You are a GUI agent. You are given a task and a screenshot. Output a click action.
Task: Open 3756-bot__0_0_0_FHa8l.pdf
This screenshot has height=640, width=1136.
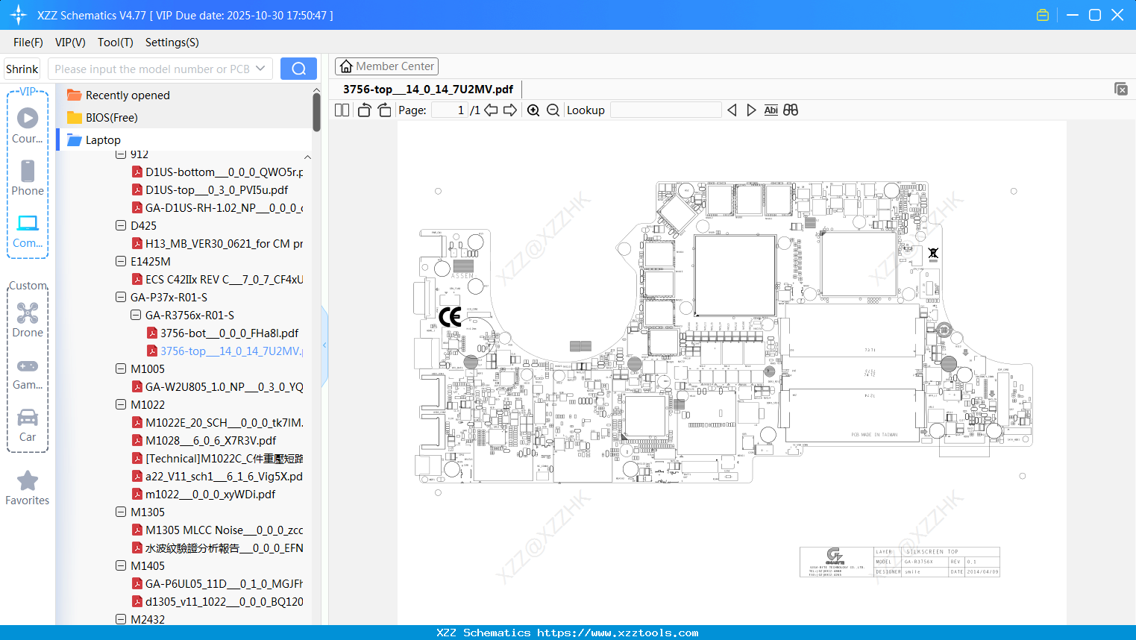[222, 333]
